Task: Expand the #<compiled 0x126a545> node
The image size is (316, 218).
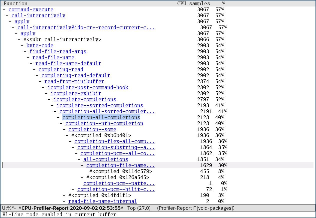Action: tap(82, 177)
